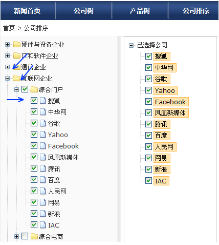219x245 pixels.
Task: Click the document icon next to 腾讯
Action: [43, 168]
